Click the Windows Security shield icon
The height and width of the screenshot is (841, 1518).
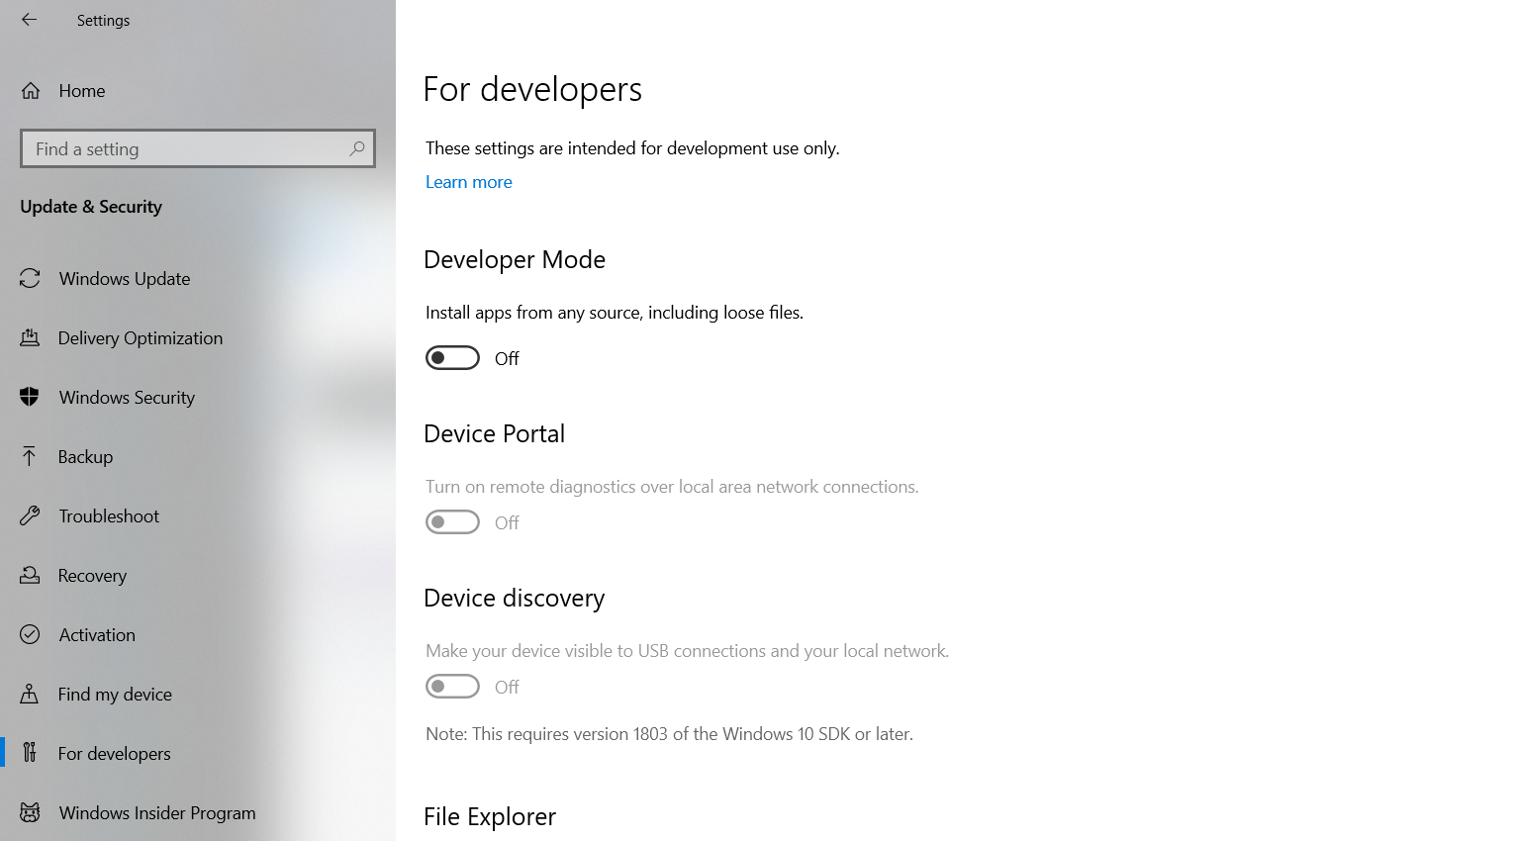point(30,398)
